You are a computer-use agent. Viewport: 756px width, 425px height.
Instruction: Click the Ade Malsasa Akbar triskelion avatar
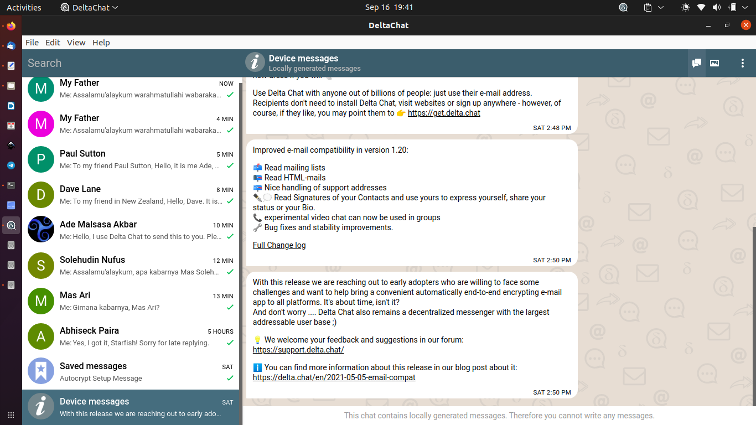[41, 229]
